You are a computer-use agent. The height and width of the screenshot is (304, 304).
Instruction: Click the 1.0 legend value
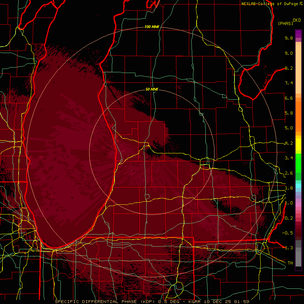pos(289,203)
